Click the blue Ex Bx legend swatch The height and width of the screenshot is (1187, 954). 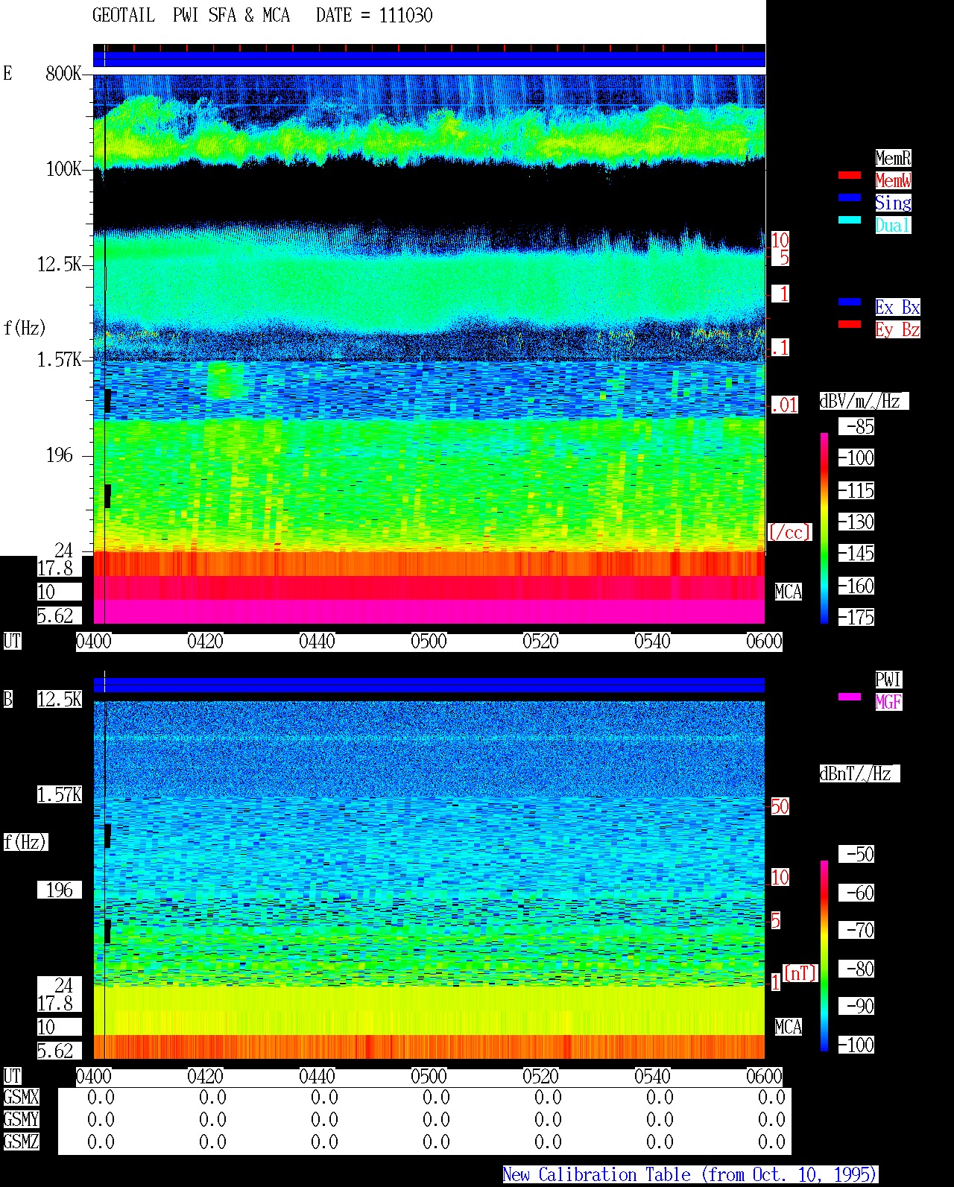pos(850,302)
